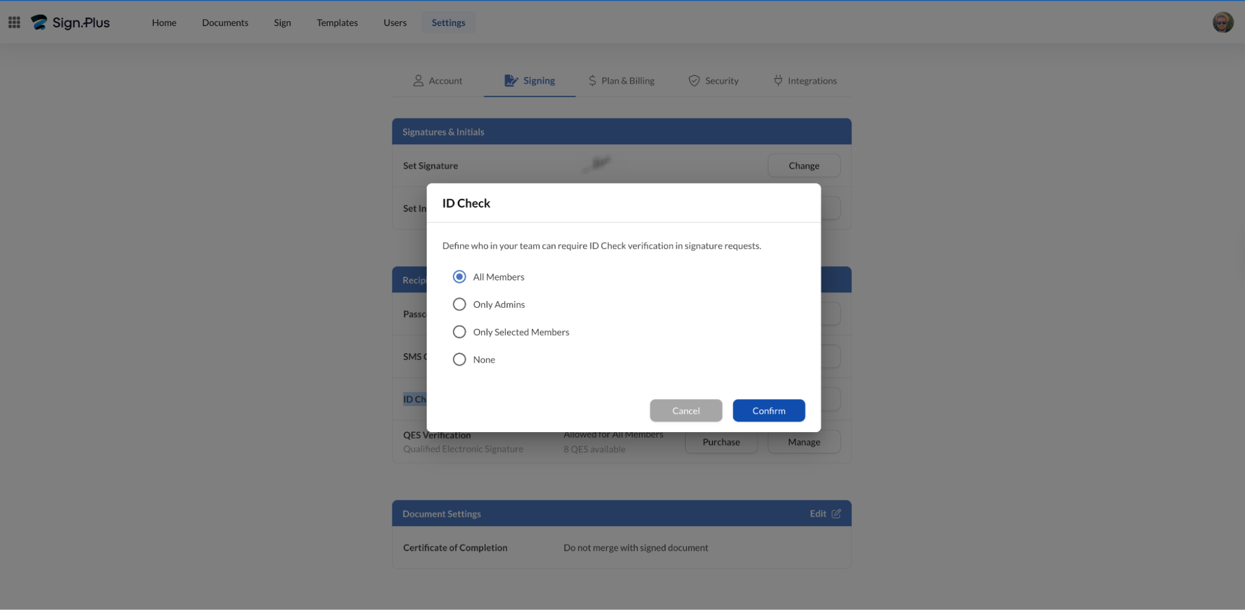
Task: Select the Only Admins radio option
Action: click(459, 304)
